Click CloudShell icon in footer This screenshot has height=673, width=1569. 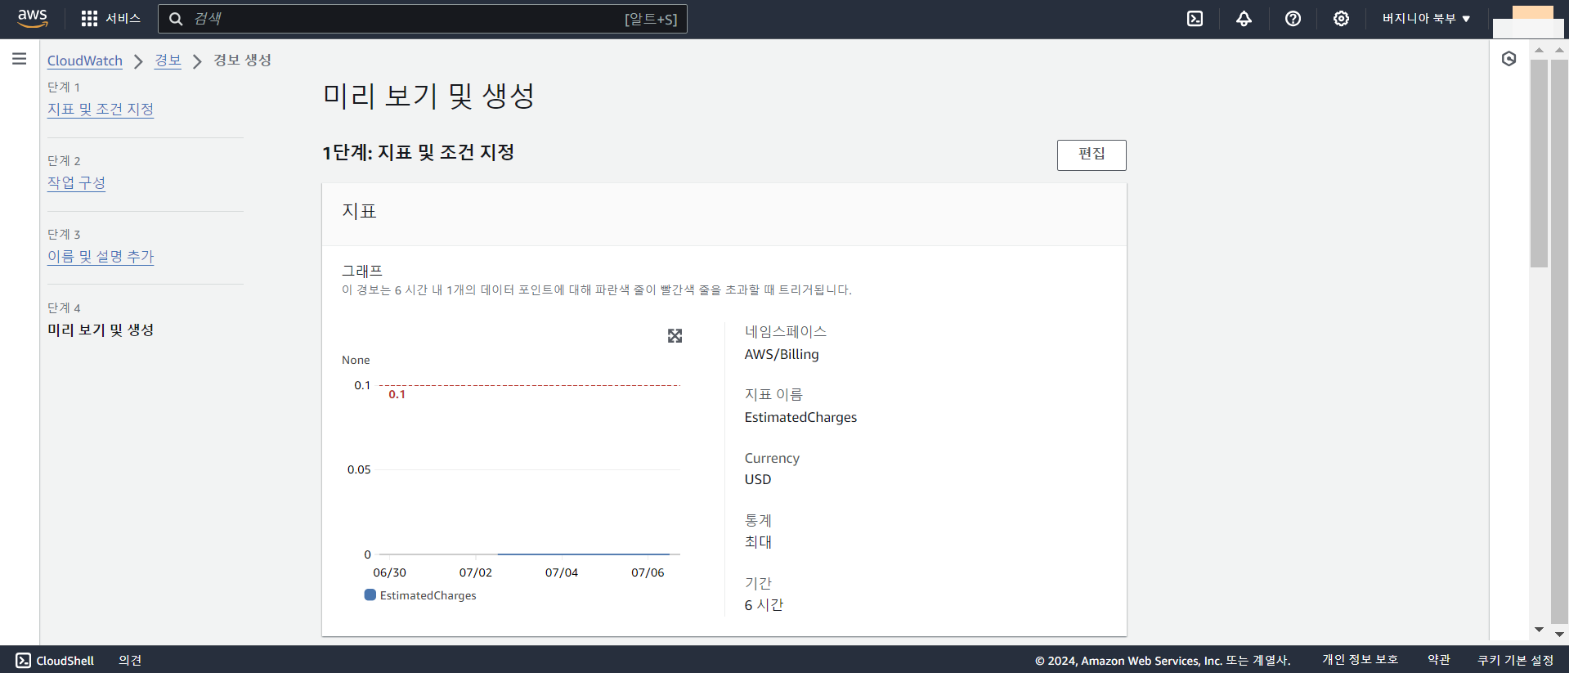pos(24,660)
